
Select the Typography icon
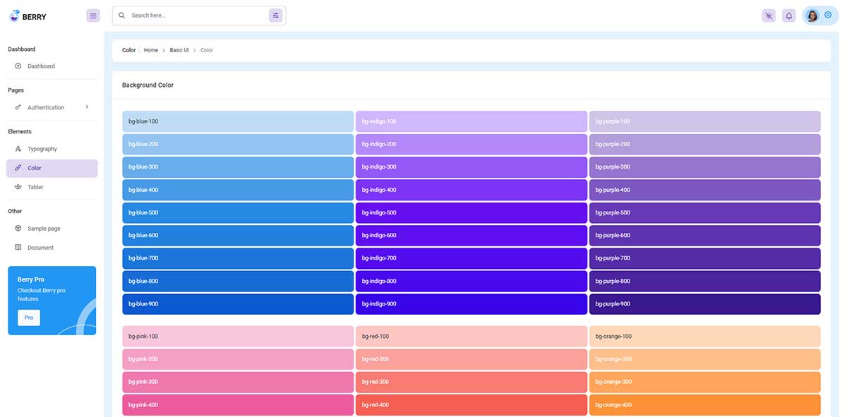17,148
